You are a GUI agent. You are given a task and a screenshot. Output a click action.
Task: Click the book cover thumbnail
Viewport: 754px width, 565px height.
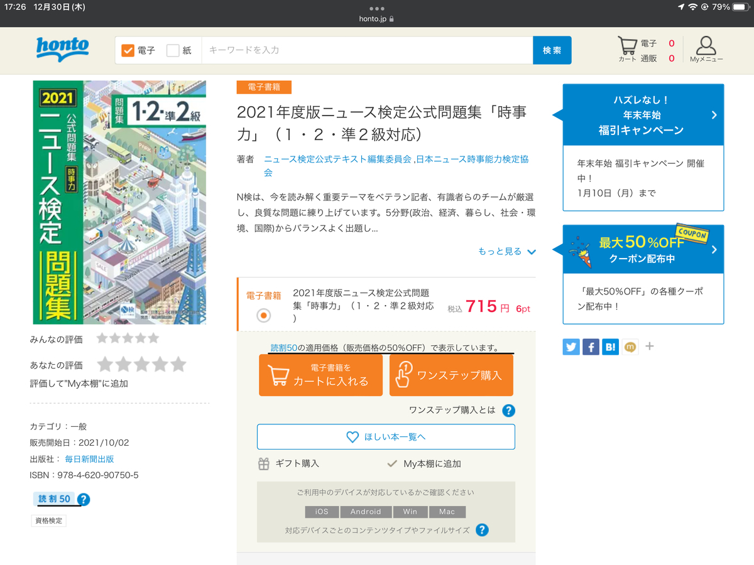pyautogui.click(x=119, y=202)
